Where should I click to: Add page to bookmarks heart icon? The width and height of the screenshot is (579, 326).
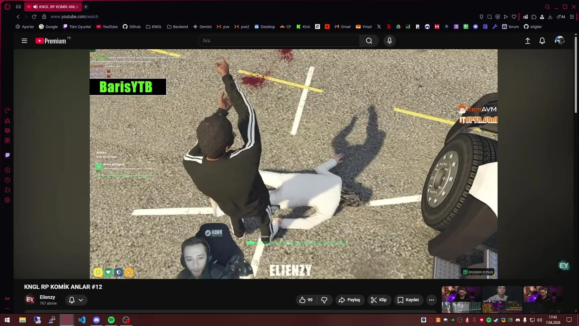click(x=514, y=17)
